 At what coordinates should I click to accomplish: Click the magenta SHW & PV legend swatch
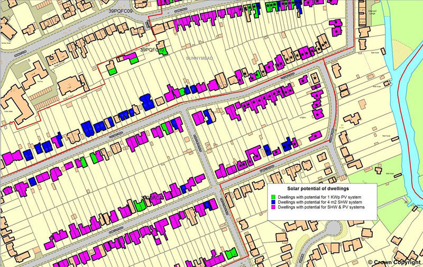(273, 207)
